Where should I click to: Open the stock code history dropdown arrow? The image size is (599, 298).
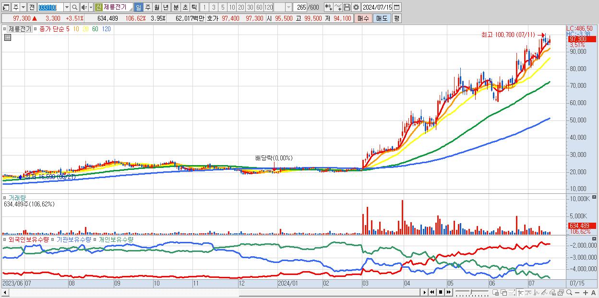click(67, 7)
